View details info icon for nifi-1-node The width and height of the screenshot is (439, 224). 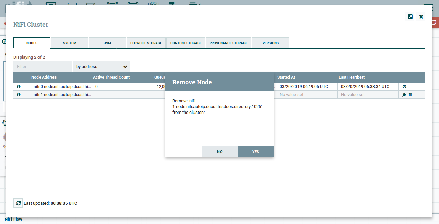19,95
